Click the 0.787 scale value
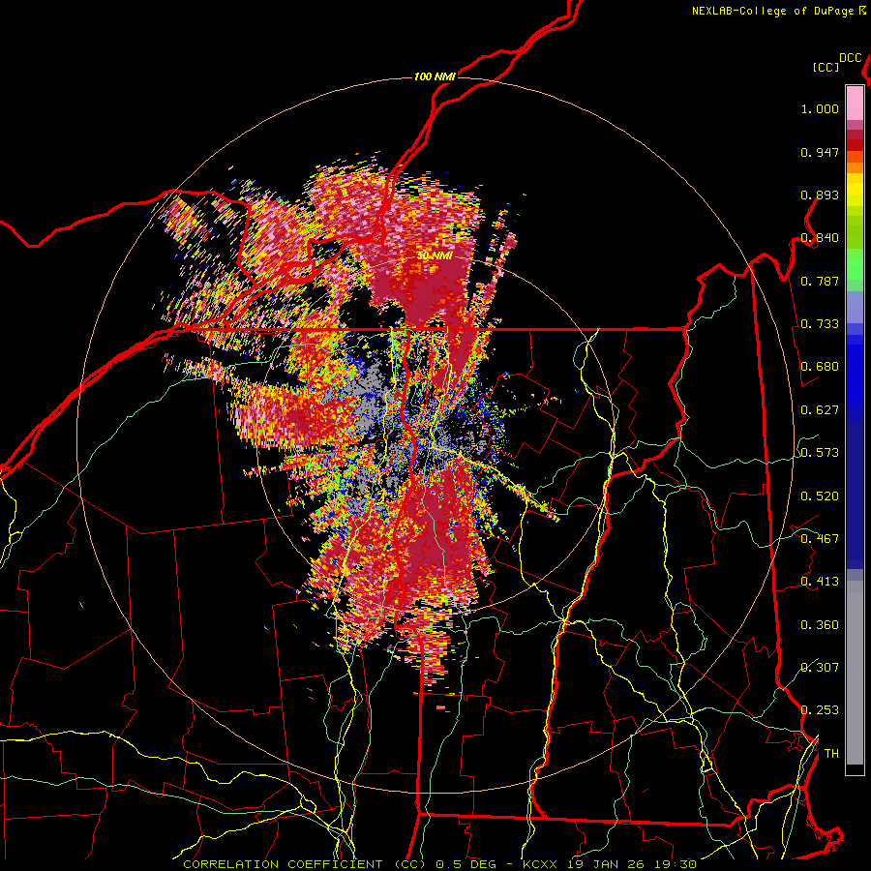 pyautogui.click(x=820, y=281)
